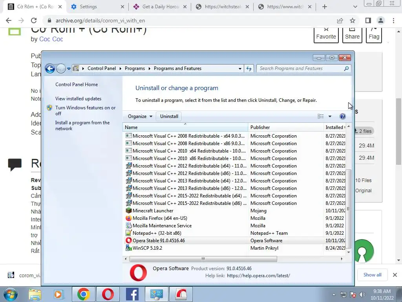Viewport: 402px width, 302px height.
Task: Click the Mozilla Firefox program icon in list
Action: (x=129, y=218)
